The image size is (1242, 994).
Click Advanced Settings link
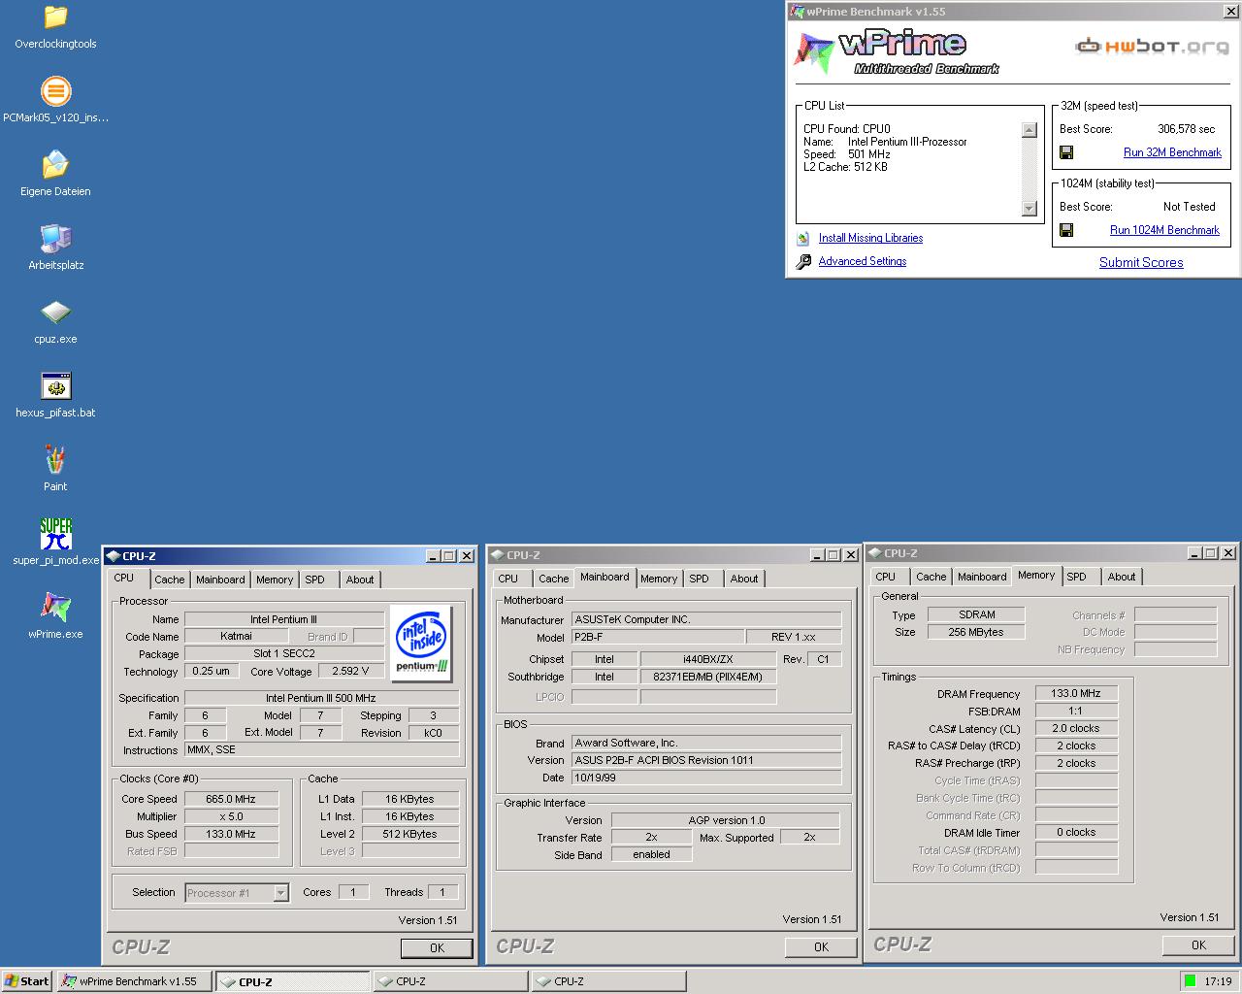[x=862, y=261]
